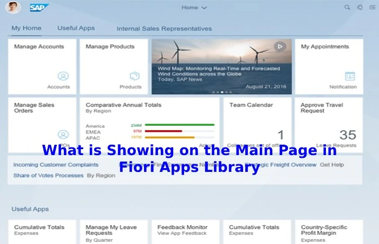
Task: Click the green America bar in chart
Action: (x=179, y=125)
